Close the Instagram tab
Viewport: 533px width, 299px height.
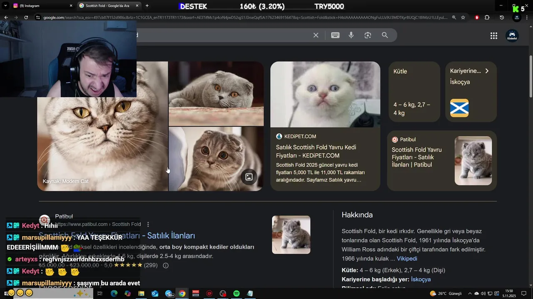point(71,5)
